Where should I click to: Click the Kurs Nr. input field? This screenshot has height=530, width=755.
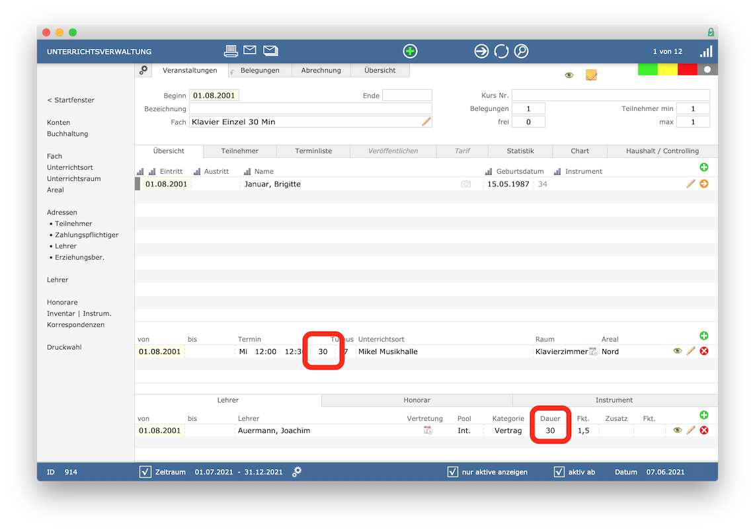[611, 95]
